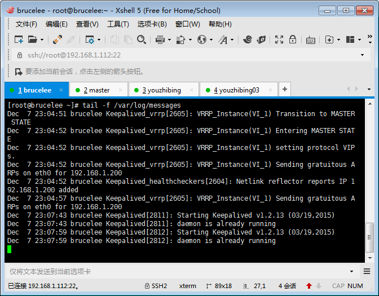
Task: Click the Connect plug icon
Action: [x=58, y=39]
